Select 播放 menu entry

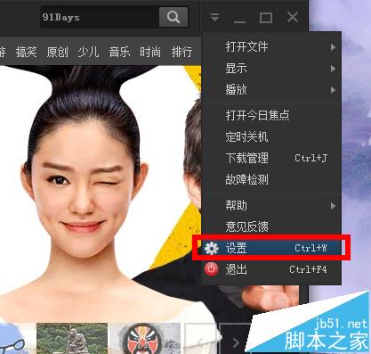pyautogui.click(x=271, y=90)
